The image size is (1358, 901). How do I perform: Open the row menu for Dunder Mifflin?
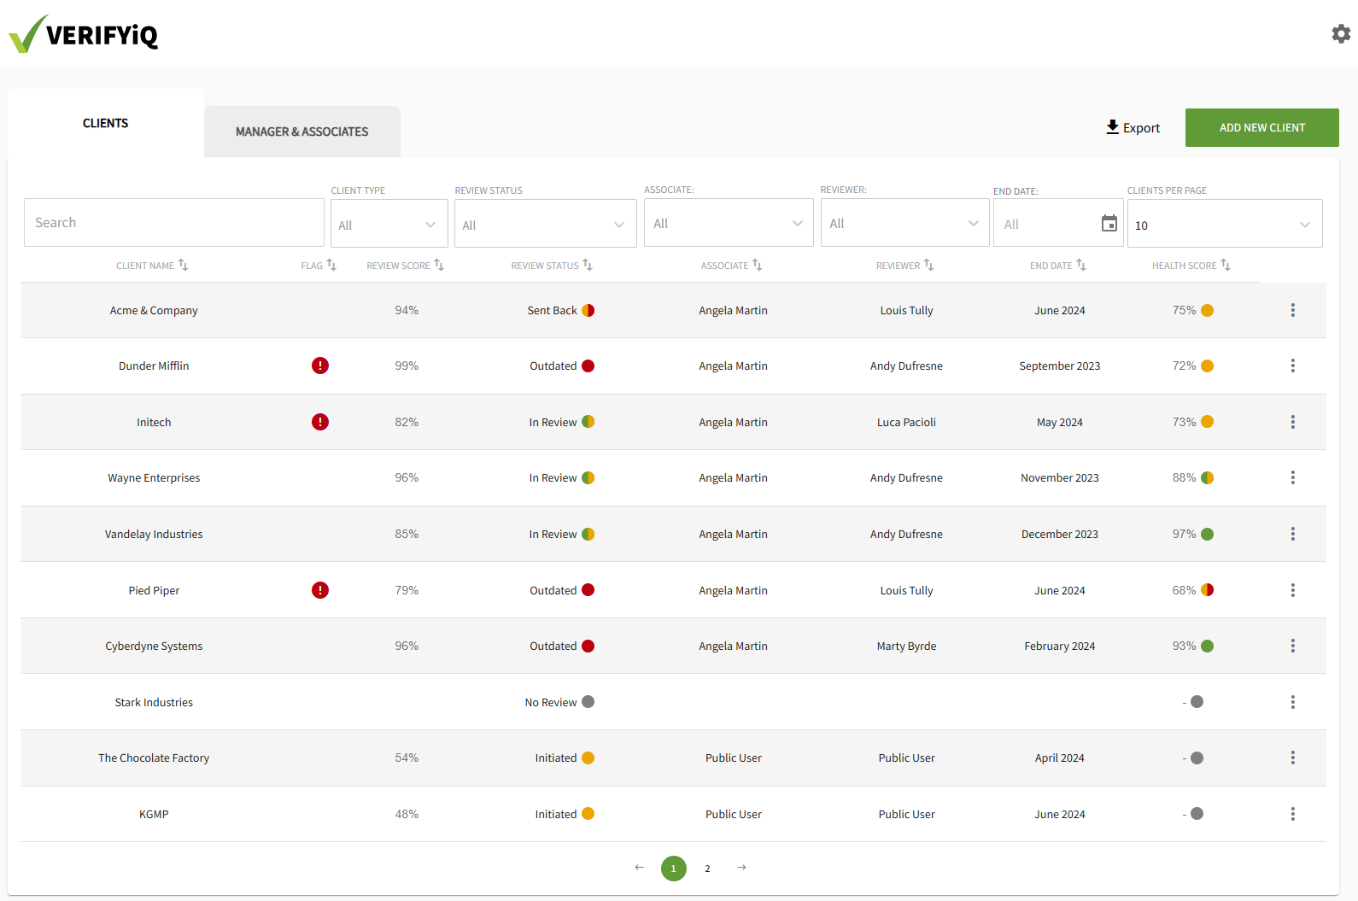point(1292,366)
